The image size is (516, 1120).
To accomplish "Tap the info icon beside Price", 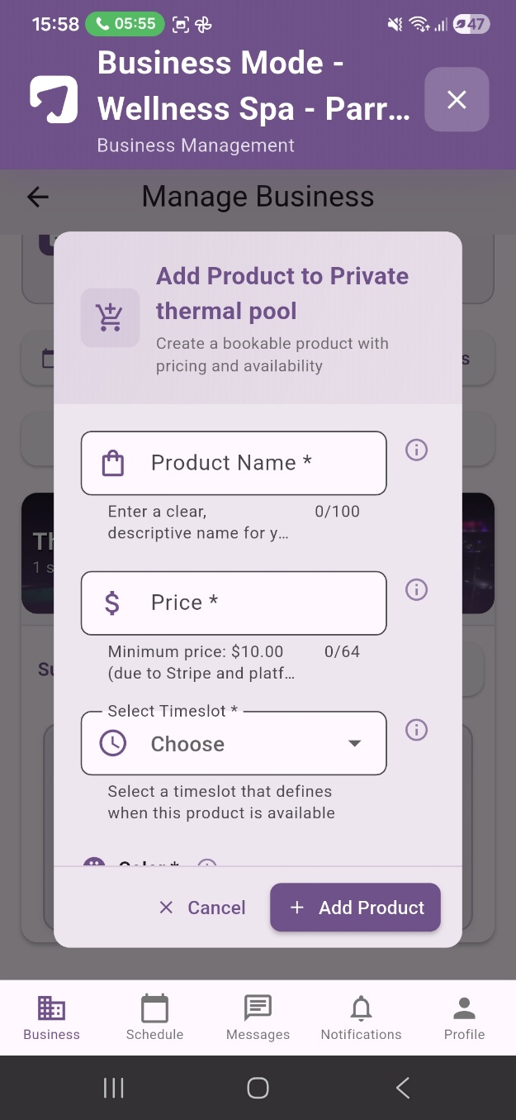I will pyautogui.click(x=417, y=589).
